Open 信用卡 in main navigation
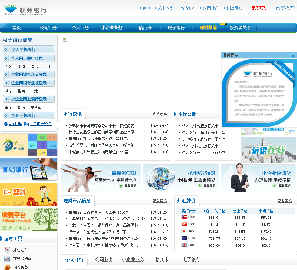Viewport: 297px width, 270px height. click(x=145, y=28)
